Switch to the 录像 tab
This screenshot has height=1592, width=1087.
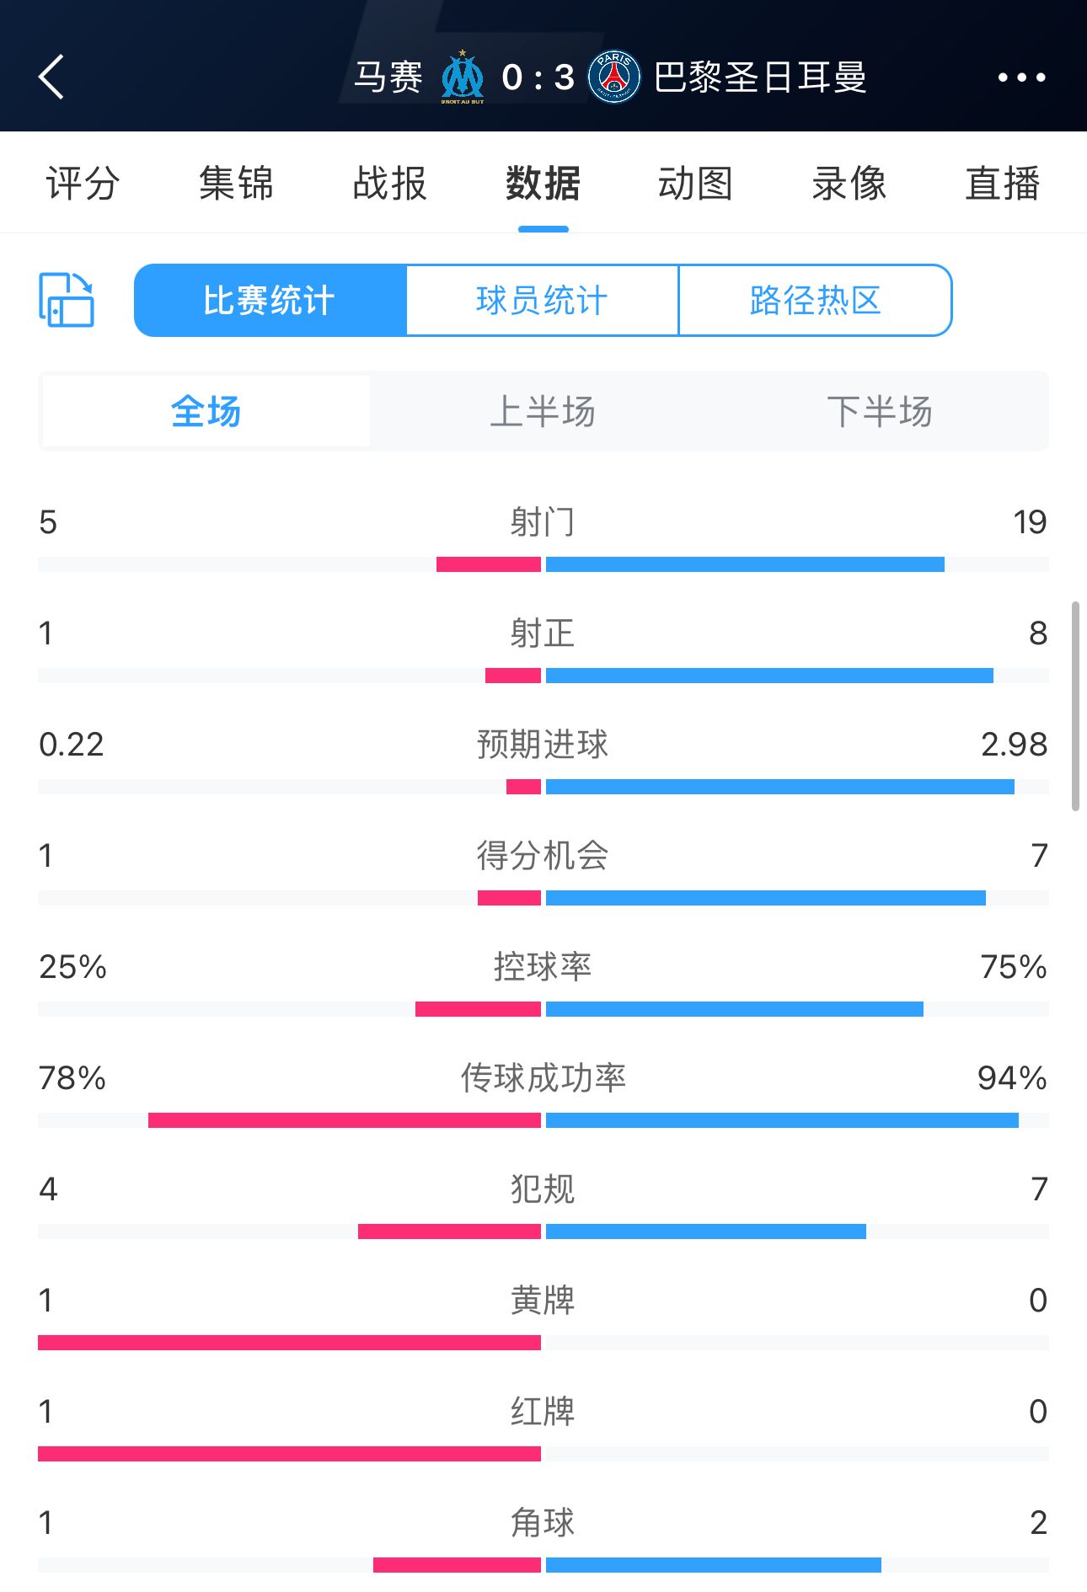pos(849,183)
